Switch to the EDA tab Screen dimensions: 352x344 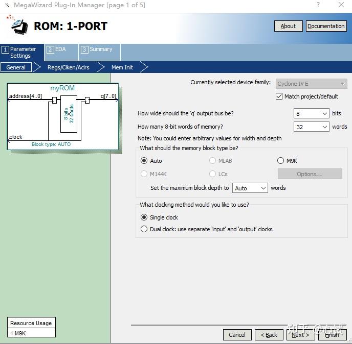click(x=61, y=52)
